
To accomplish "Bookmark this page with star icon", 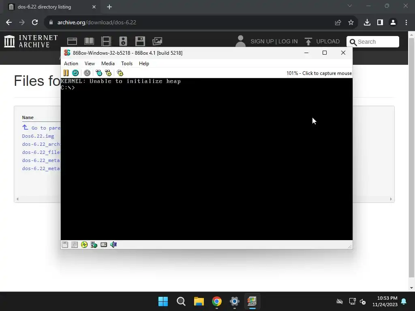I will [351, 23].
